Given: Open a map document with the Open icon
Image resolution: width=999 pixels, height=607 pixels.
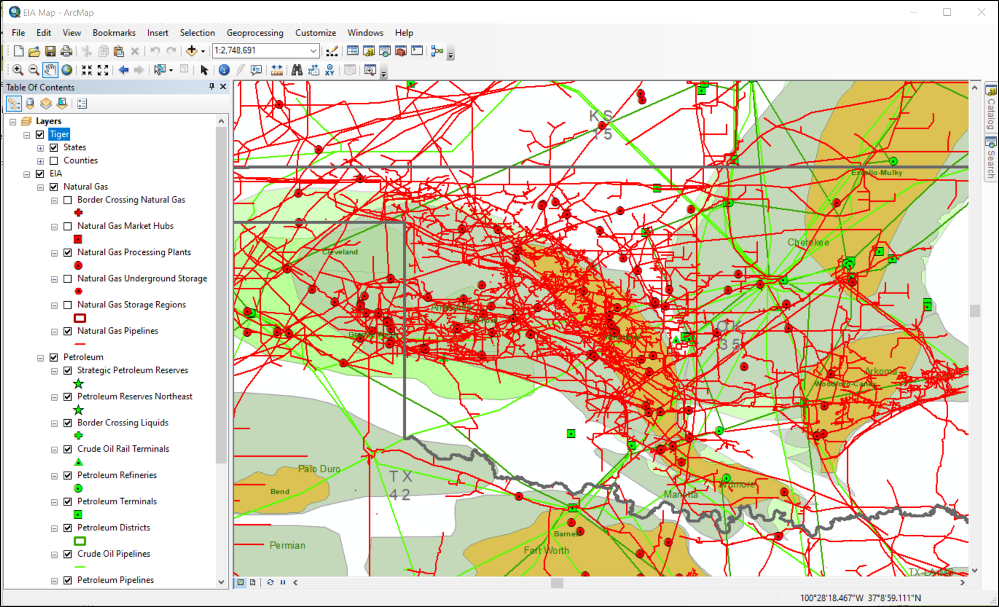Looking at the screenshot, I should click(x=34, y=51).
